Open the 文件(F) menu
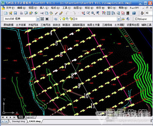153x126 pixels. tap(10, 8)
